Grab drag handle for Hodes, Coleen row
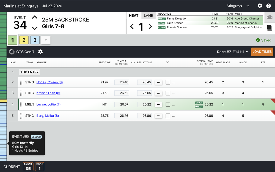The image size is (275, 172). [x=21, y=82]
